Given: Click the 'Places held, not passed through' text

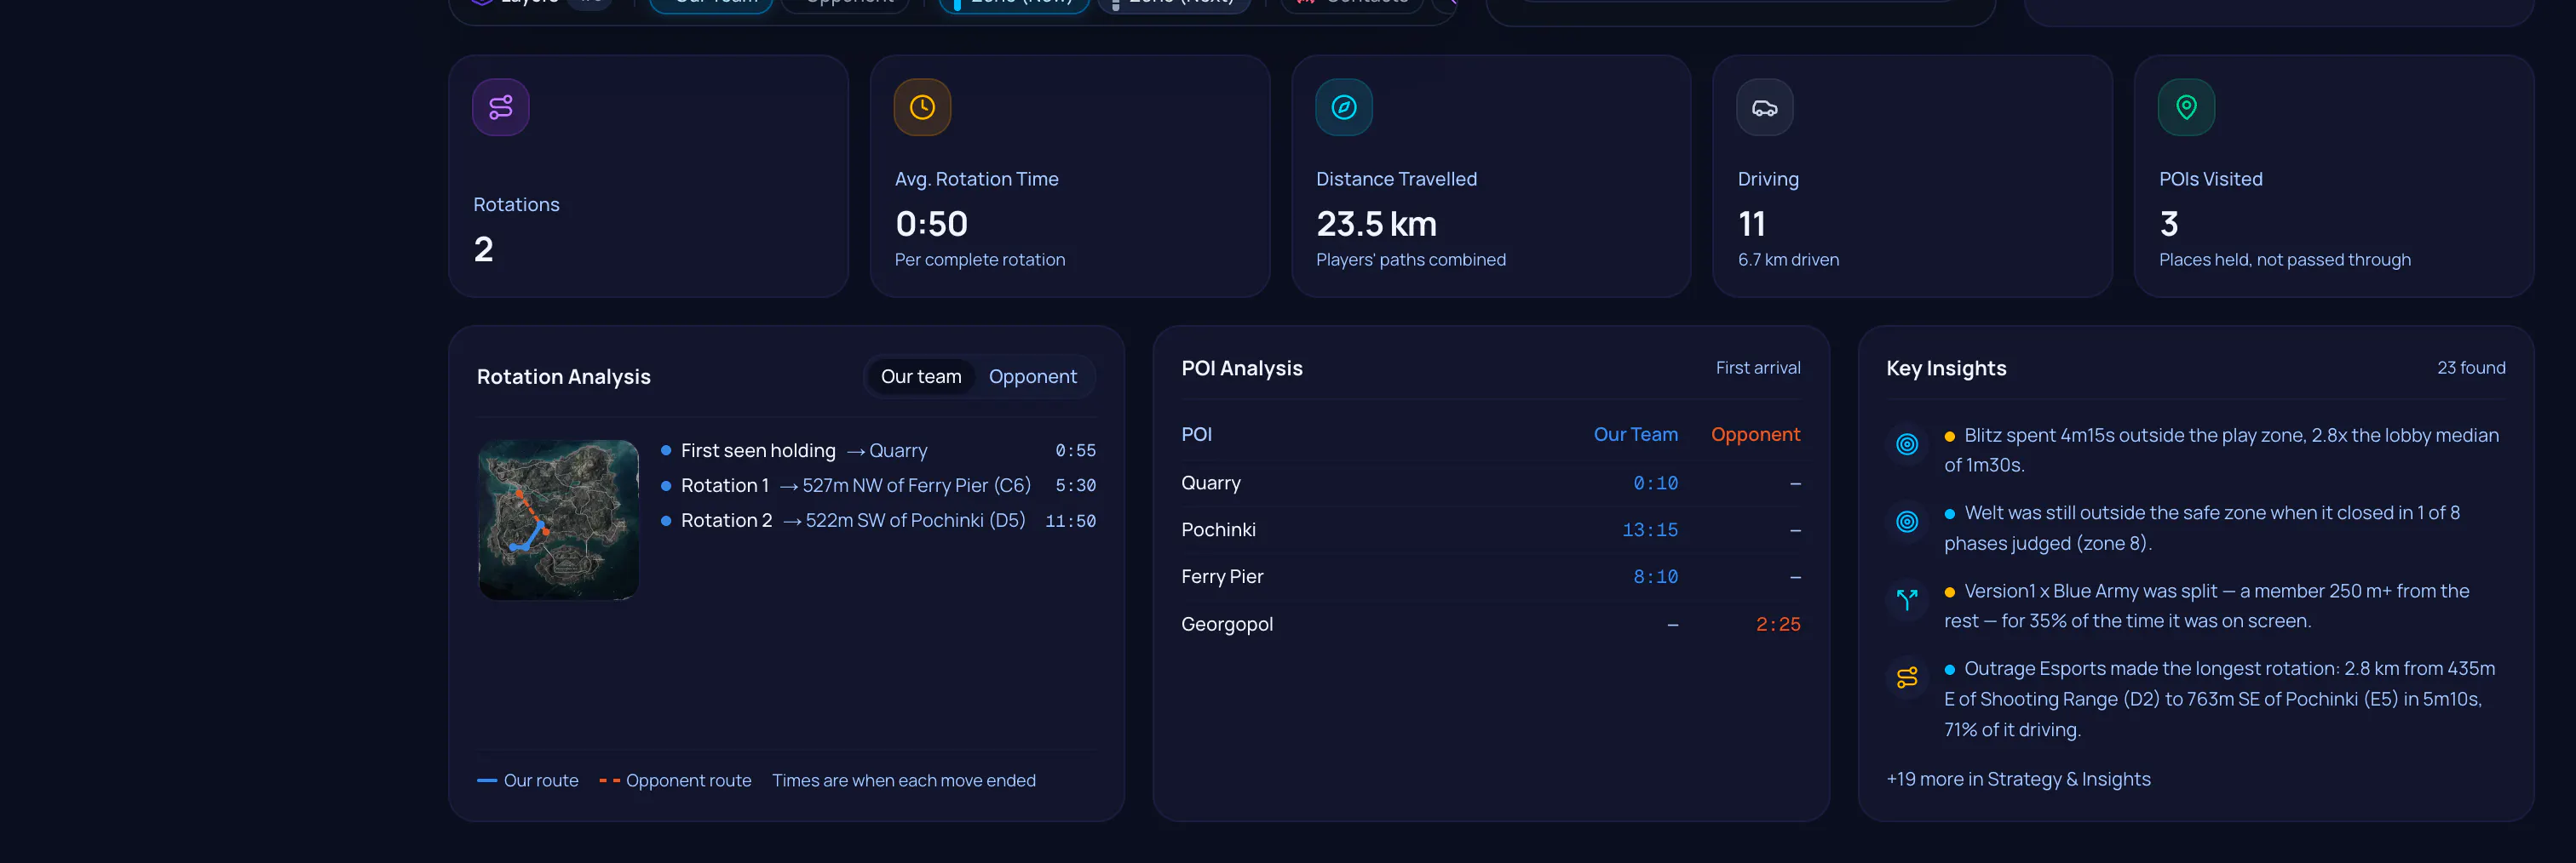Looking at the screenshot, I should coord(2284,260).
